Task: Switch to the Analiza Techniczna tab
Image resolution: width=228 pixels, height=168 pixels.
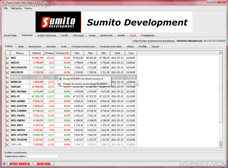Action: point(47,35)
